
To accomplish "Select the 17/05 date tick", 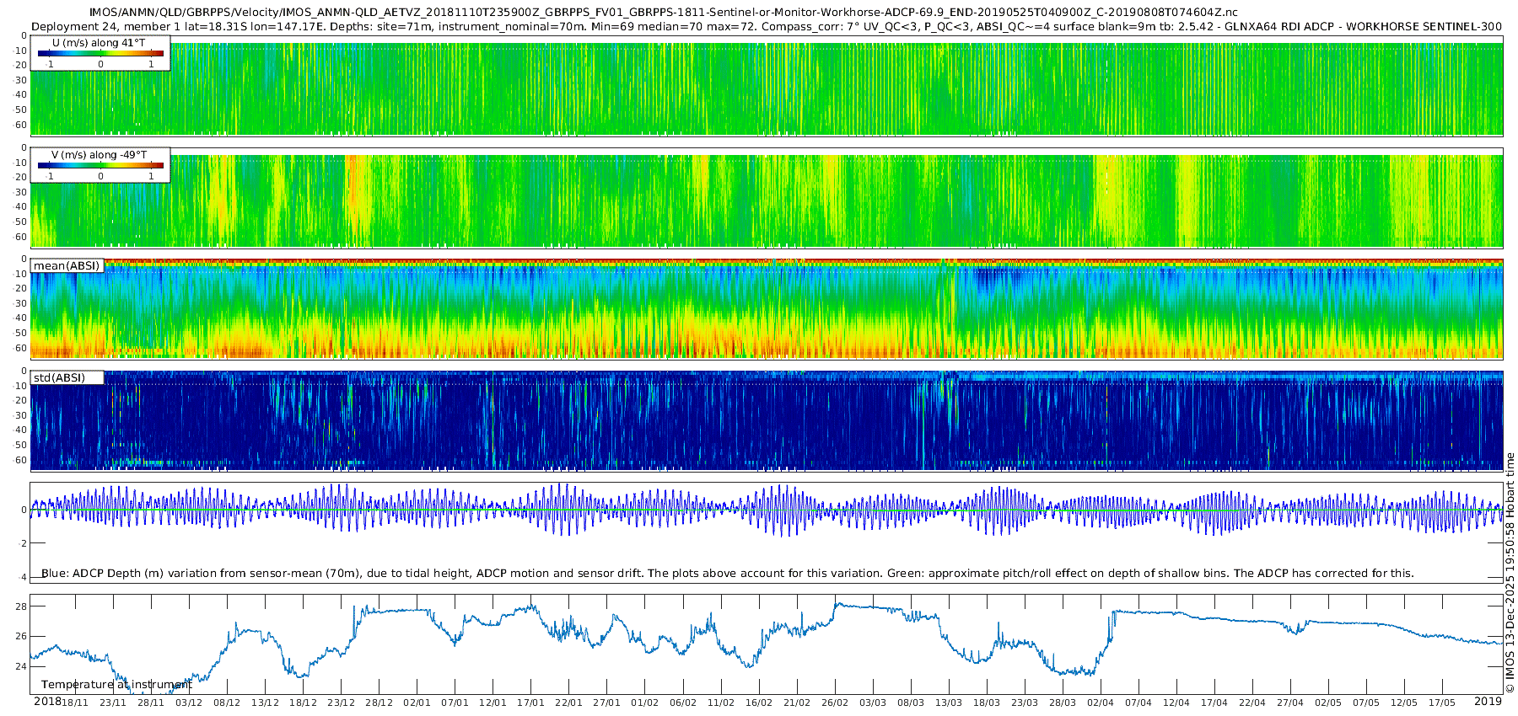I will click(1442, 703).
